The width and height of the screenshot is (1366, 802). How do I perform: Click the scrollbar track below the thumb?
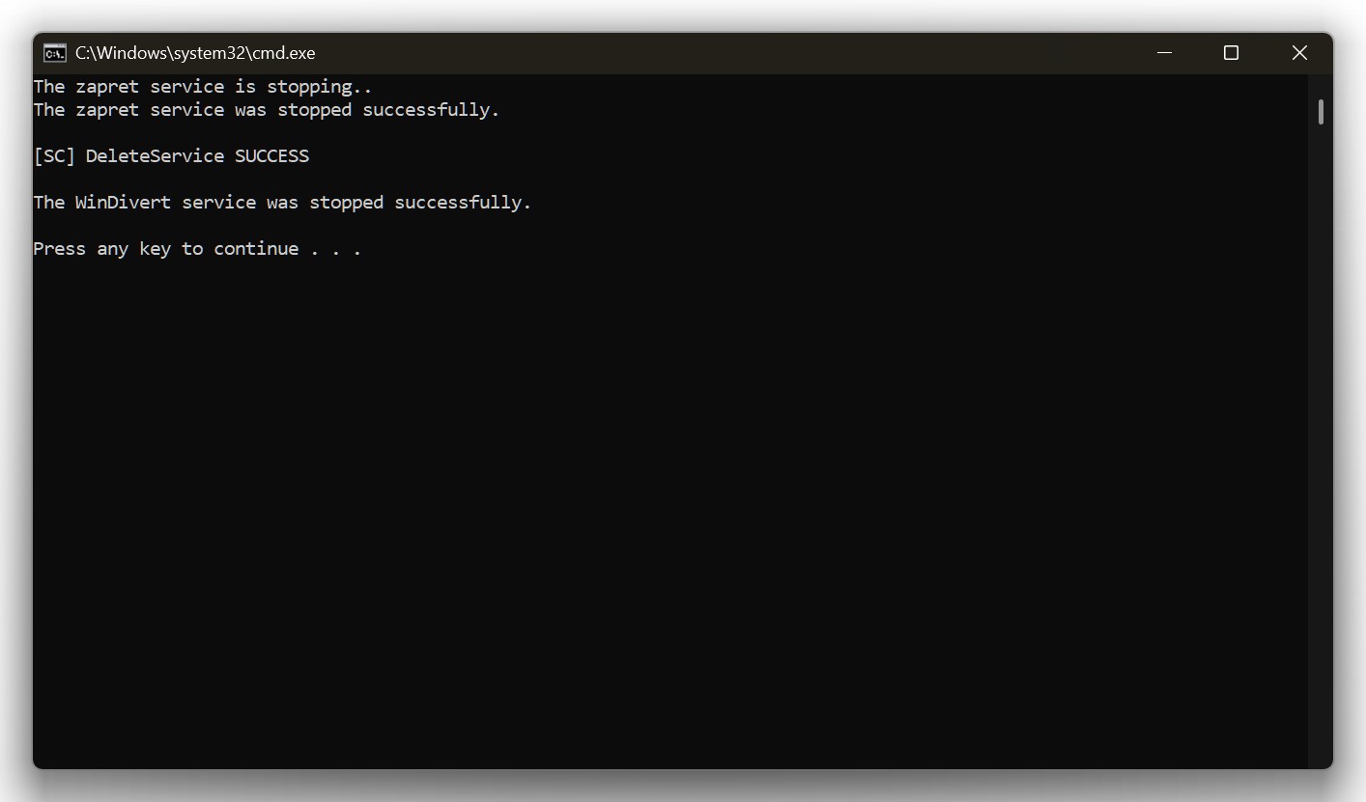tap(1320, 434)
